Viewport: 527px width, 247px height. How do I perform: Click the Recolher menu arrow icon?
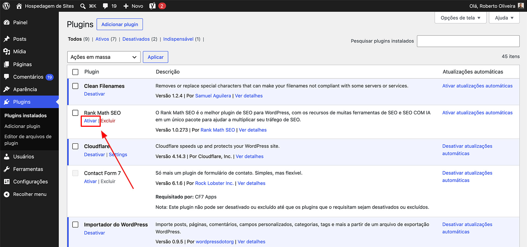coord(7,194)
